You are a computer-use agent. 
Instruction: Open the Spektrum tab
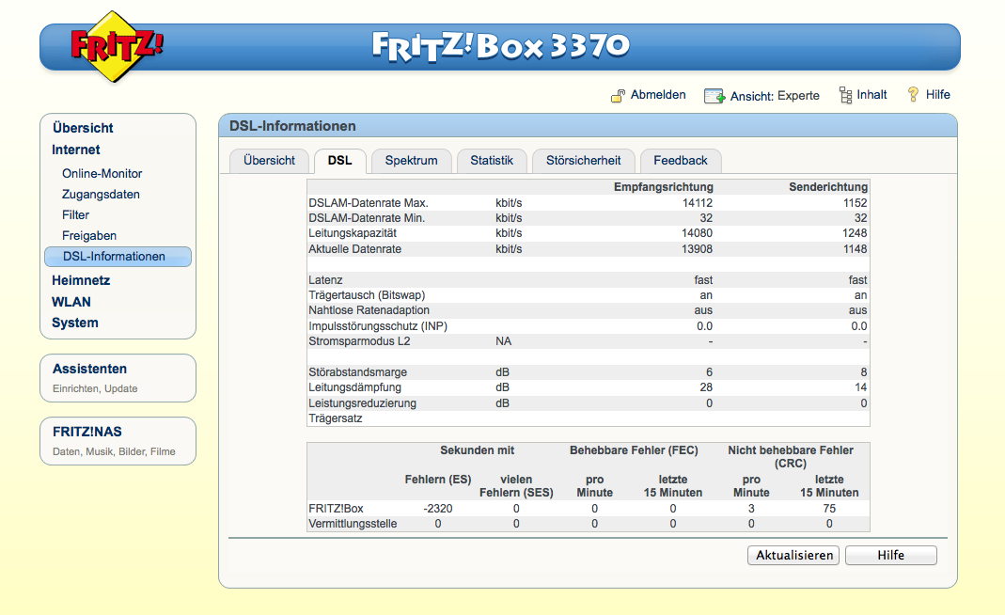[x=412, y=161]
